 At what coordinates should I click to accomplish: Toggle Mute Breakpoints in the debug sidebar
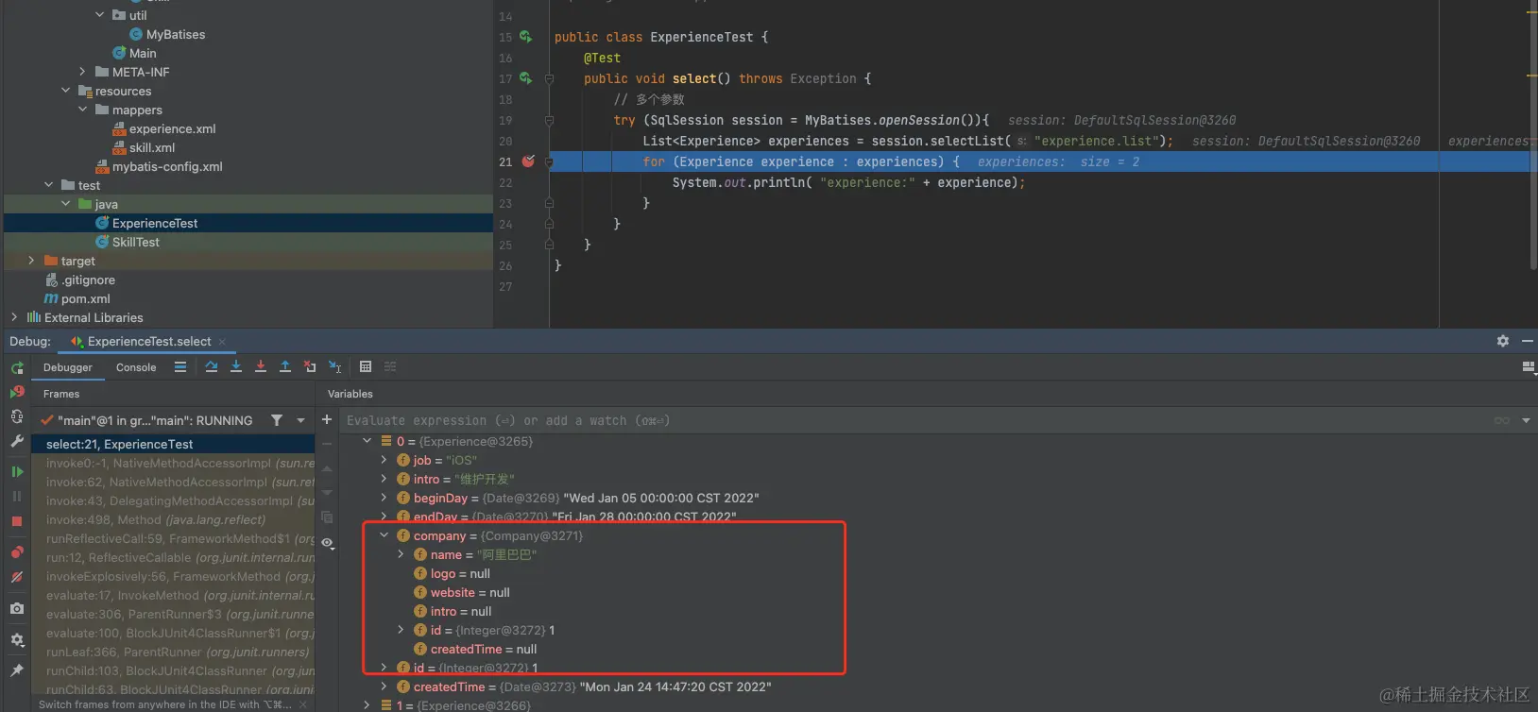click(x=17, y=577)
